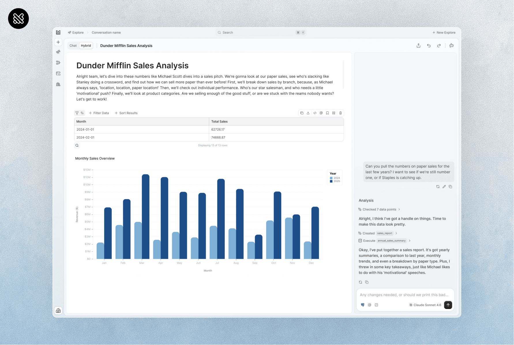Viewport: 514px width, 345px height.
Task: Focus the top Search field
Action: 261,33
